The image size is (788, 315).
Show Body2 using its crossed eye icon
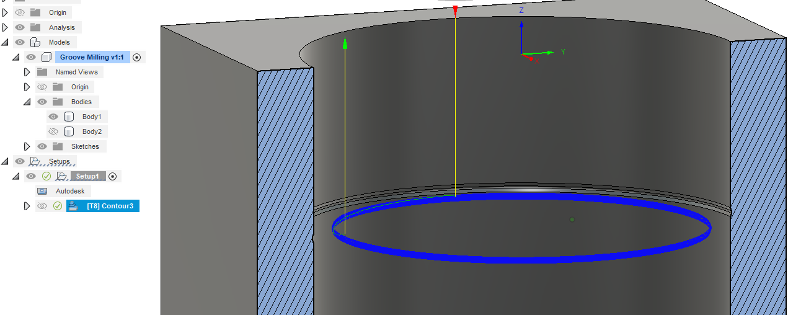pyautogui.click(x=53, y=131)
